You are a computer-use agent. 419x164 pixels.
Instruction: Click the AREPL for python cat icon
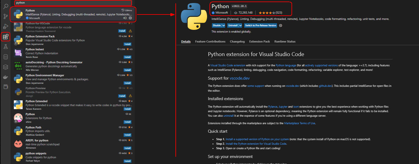pyautogui.click(x=18, y=144)
